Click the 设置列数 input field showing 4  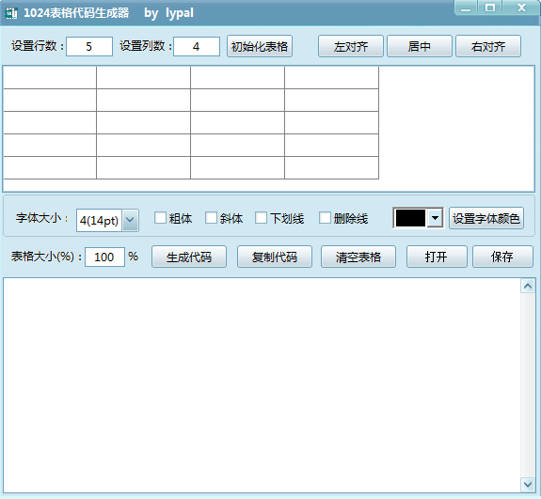coord(197,47)
